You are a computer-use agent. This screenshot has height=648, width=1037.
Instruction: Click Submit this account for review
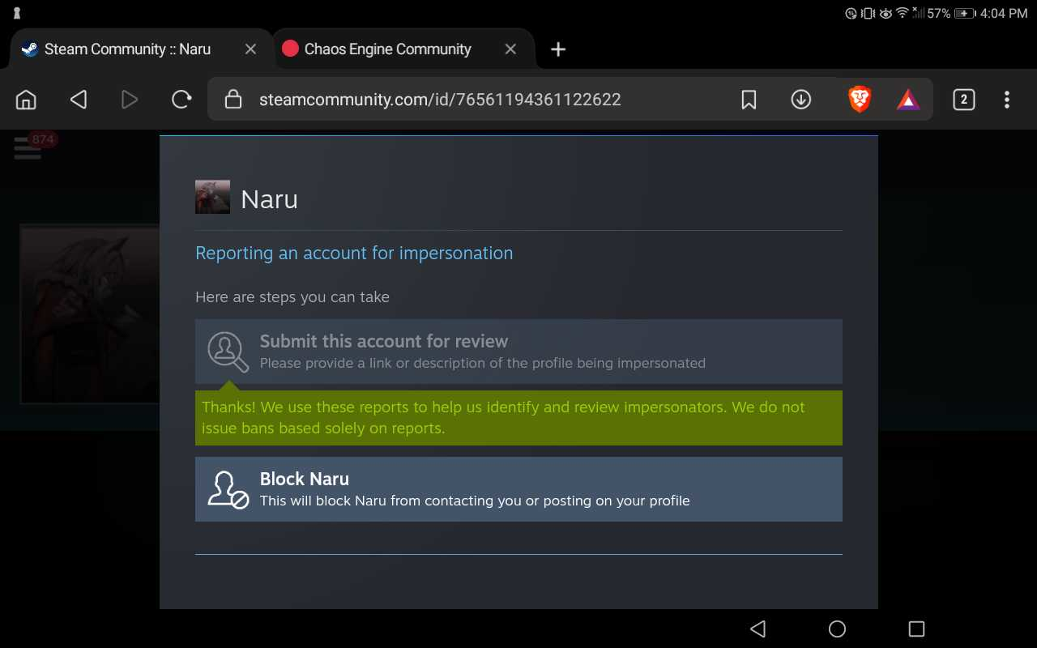coord(518,352)
